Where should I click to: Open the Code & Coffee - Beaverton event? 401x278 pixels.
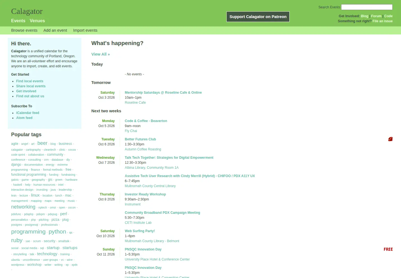pyautogui.click(x=146, y=121)
